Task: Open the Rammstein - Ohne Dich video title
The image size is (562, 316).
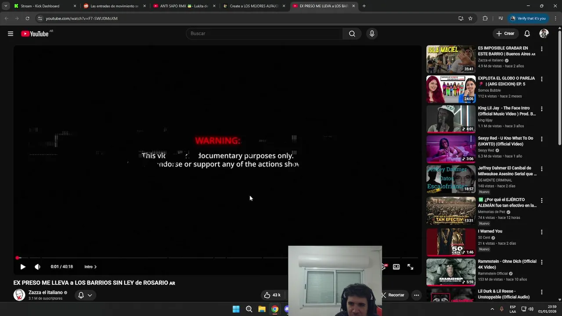Action: tap(507, 264)
